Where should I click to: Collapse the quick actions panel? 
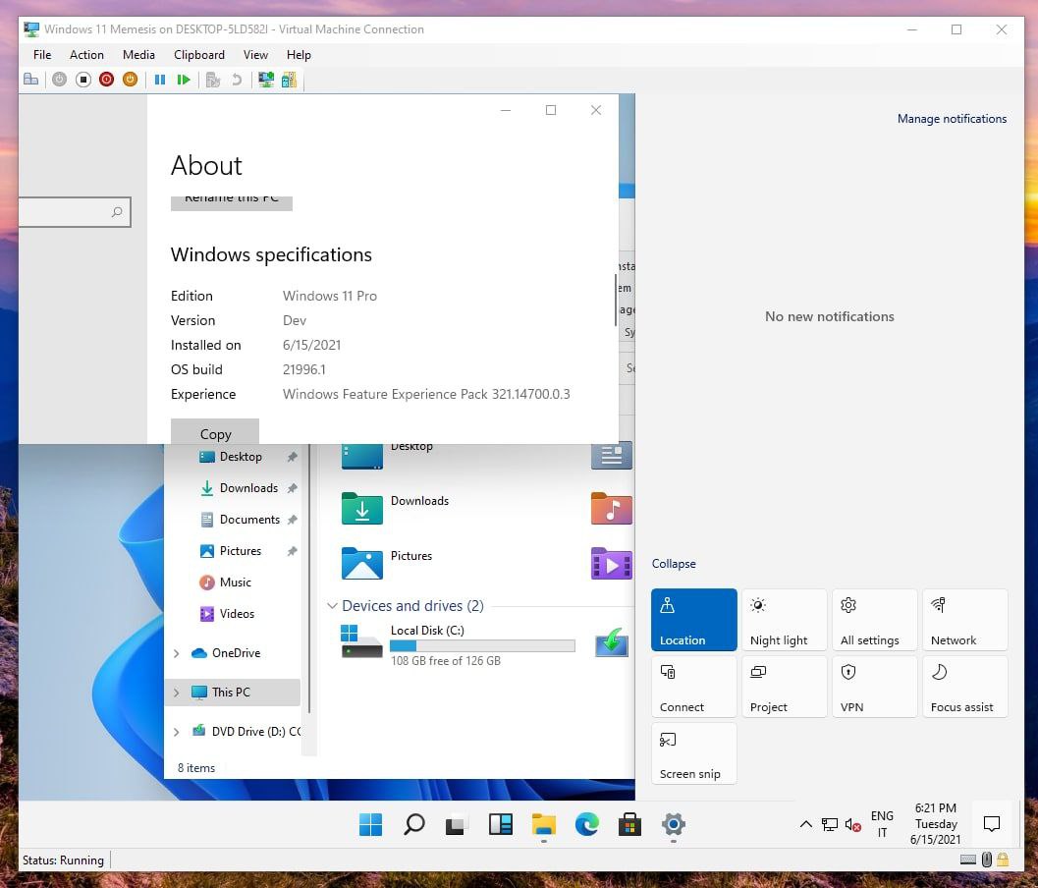pyautogui.click(x=674, y=564)
